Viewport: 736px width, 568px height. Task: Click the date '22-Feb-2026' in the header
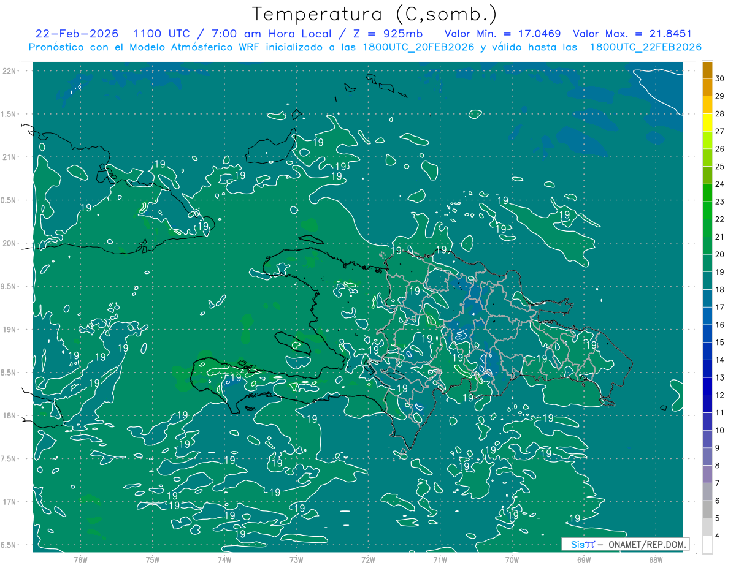(78, 34)
